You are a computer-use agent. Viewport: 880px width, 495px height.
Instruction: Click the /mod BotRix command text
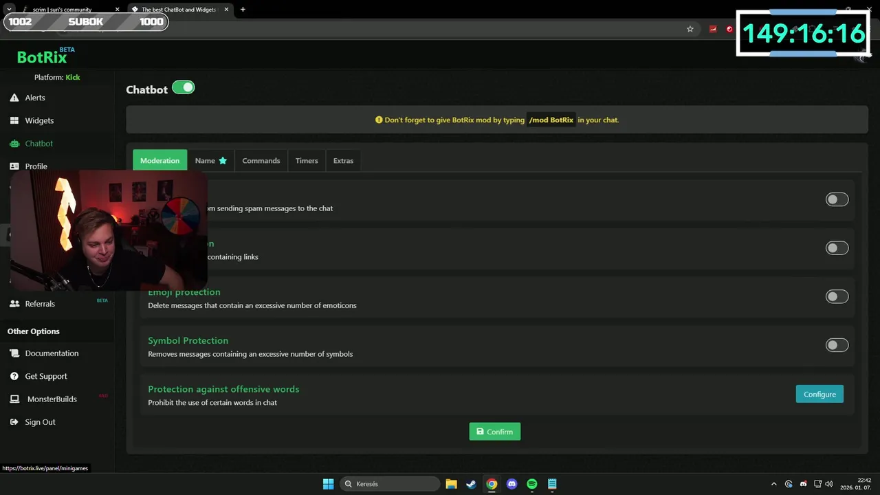point(551,120)
